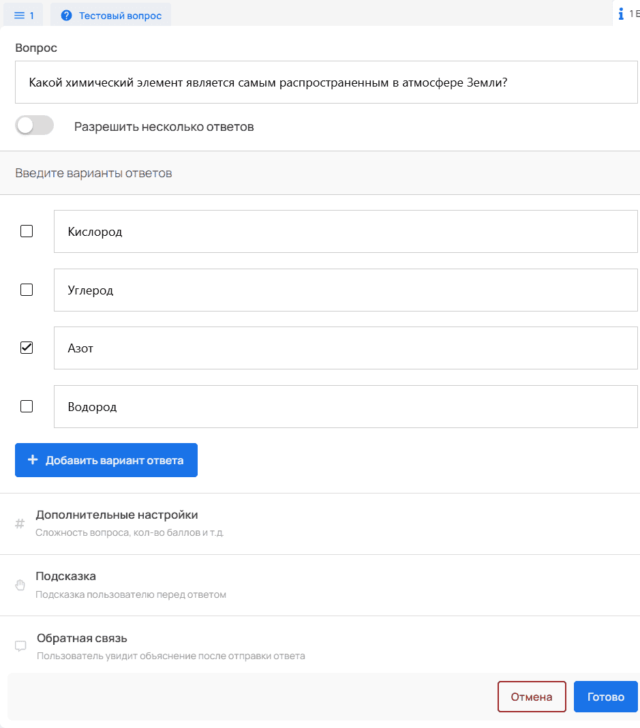This screenshot has height=728, width=640.
Task: Click into the Вопрос text field
Action: point(326,82)
